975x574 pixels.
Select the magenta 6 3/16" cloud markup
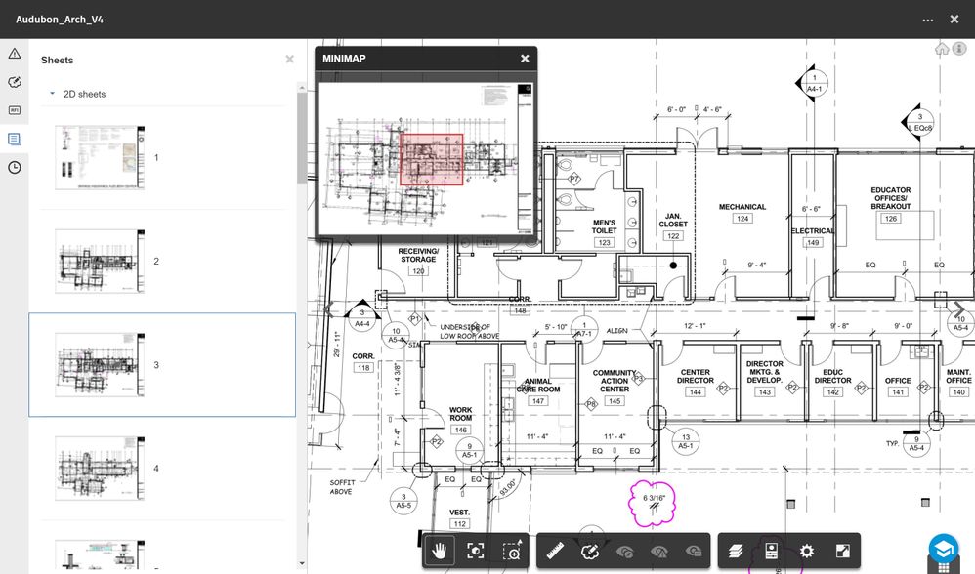(x=653, y=503)
